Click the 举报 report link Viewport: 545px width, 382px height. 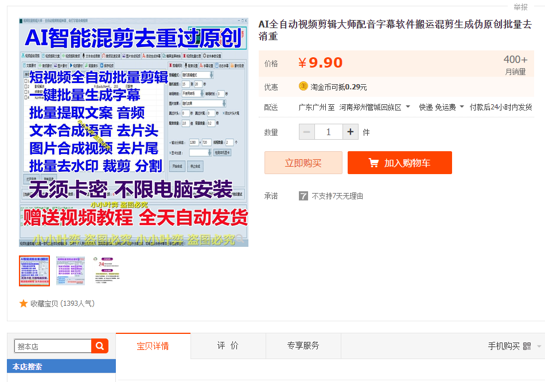pyautogui.click(x=520, y=7)
